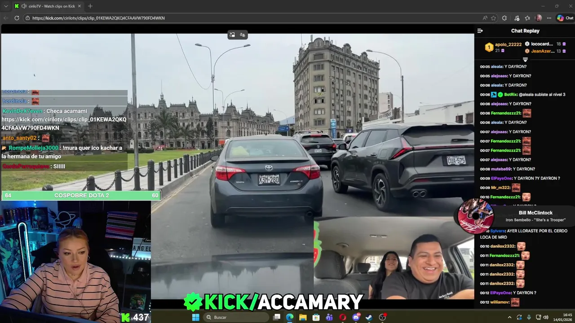Open ElPayeOne username at 00:09

501,179
